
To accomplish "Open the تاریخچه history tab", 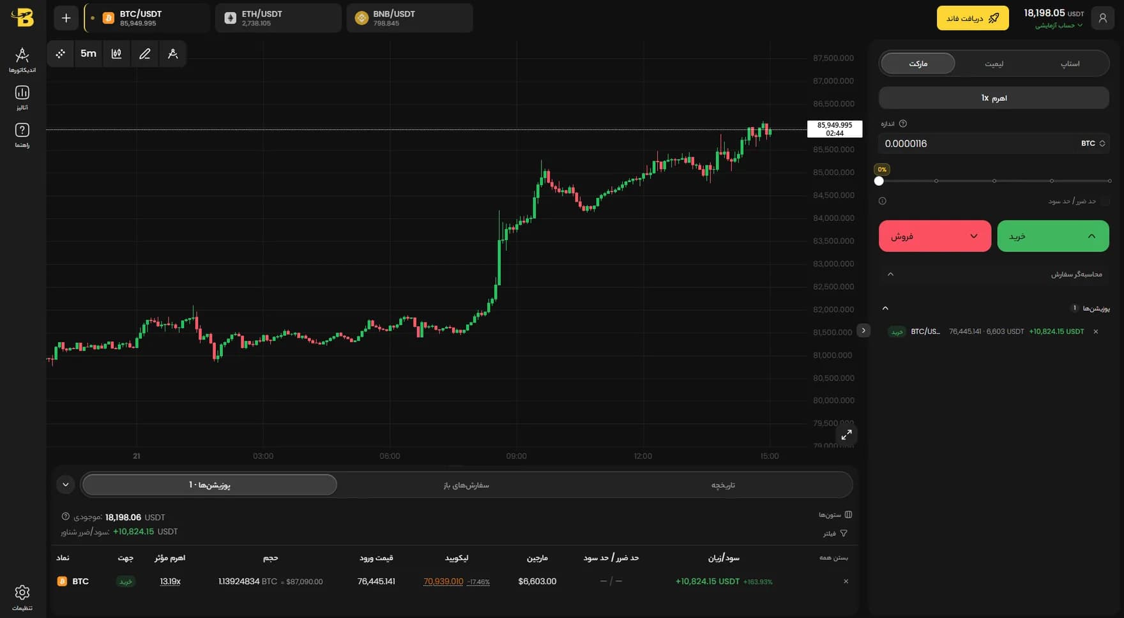I will point(723,485).
